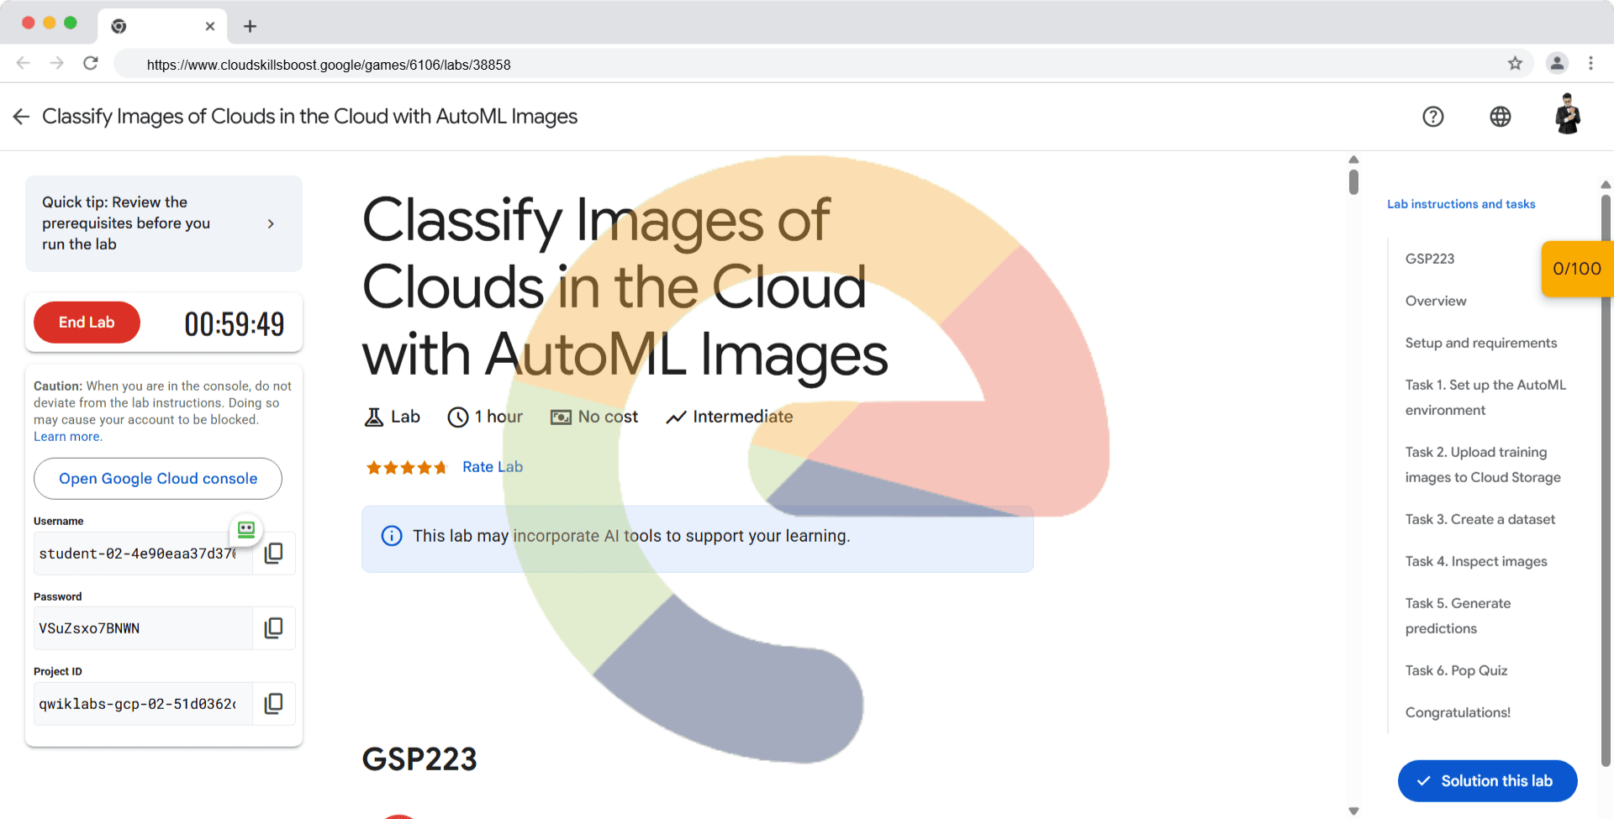Open the help question mark icon
1614x819 pixels.
tap(1433, 117)
